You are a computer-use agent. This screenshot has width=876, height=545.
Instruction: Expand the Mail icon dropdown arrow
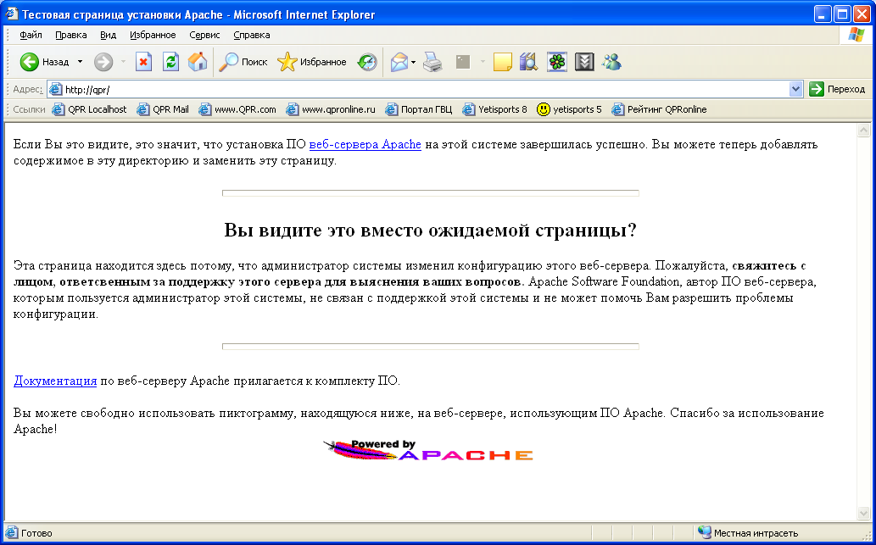(x=414, y=62)
